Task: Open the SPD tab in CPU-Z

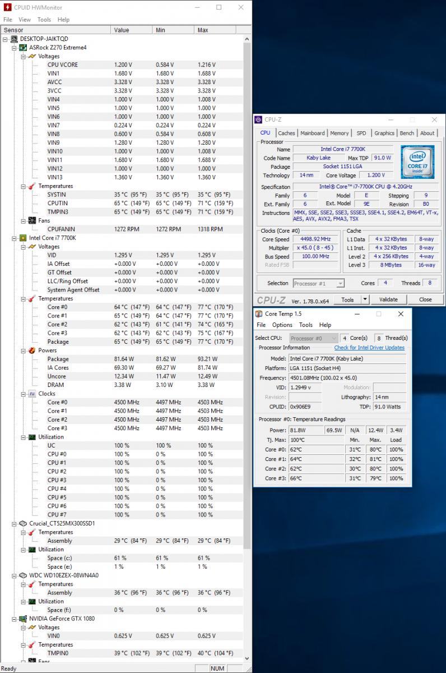Action: click(361, 133)
